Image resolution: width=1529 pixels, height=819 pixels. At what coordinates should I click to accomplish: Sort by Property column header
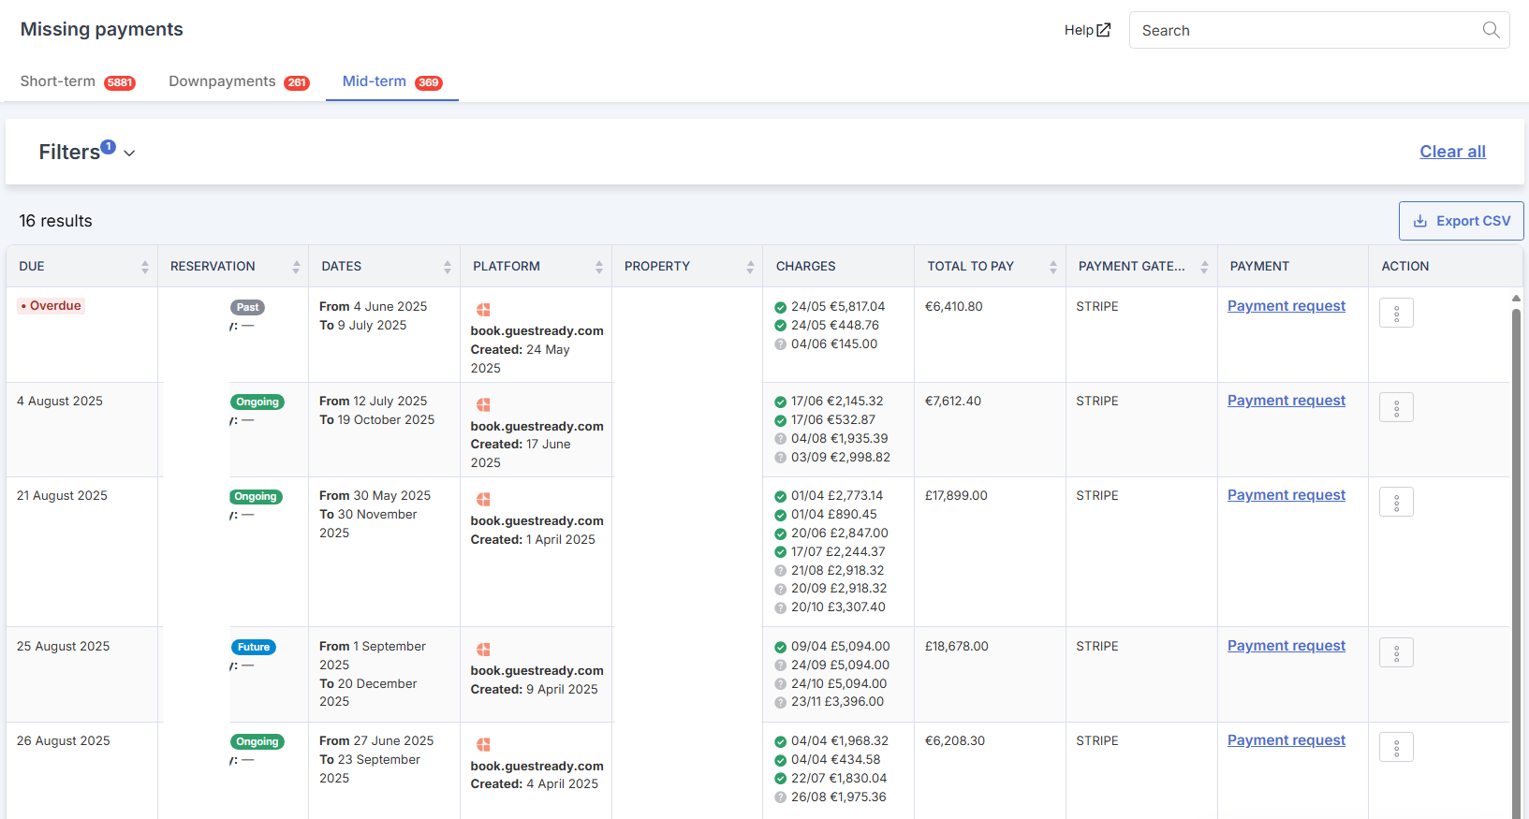tap(657, 267)
